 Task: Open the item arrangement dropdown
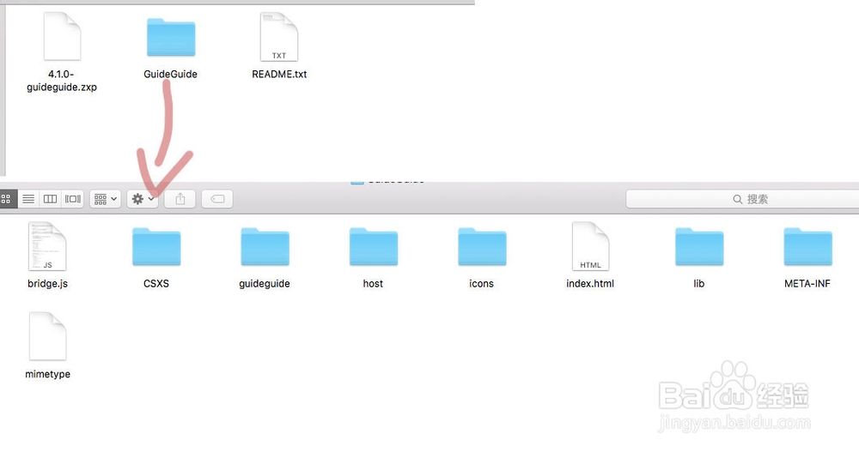[x=105, y=199]
